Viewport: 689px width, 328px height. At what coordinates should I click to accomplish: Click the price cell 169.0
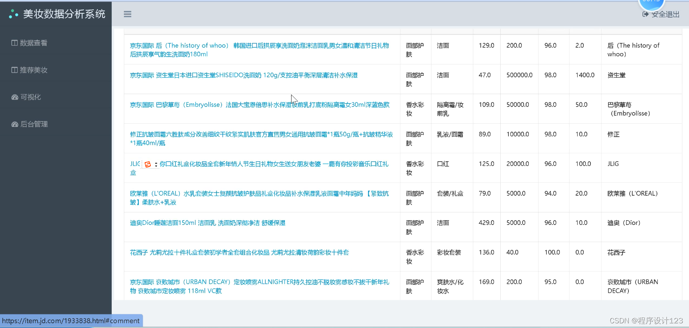click(x=487, y=282)
